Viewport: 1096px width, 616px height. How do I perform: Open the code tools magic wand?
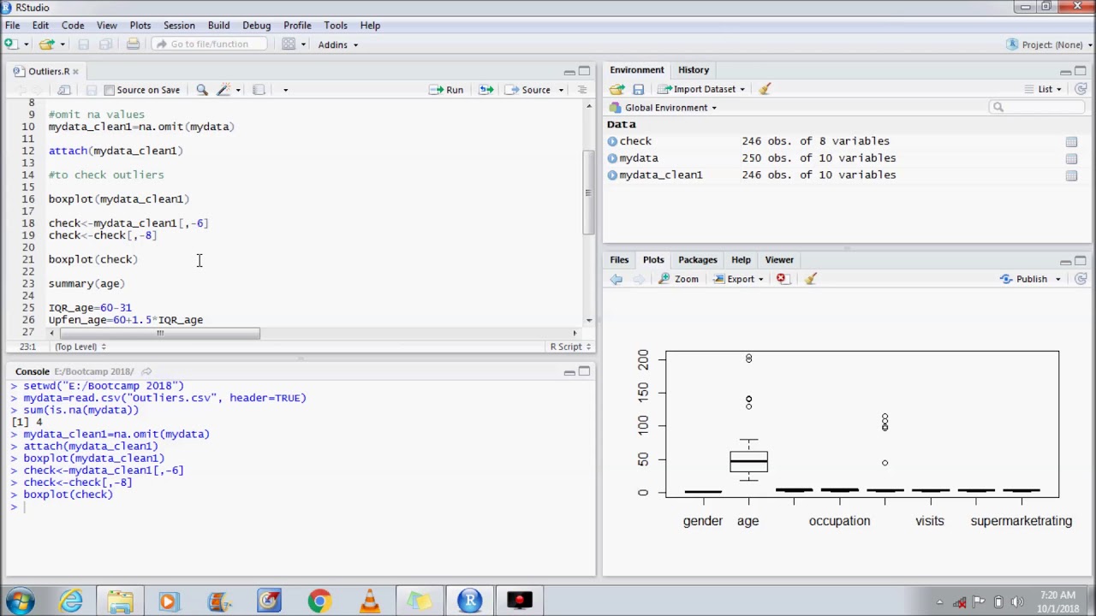224,90
